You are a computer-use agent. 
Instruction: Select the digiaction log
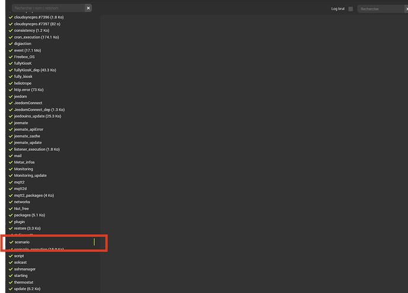tap(22, 44)
